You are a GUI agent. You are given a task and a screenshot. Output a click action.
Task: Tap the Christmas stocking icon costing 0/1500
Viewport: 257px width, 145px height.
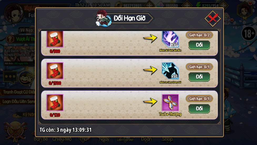point(55,71)
